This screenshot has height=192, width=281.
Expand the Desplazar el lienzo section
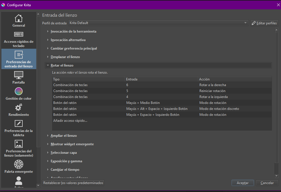(65, 57)
